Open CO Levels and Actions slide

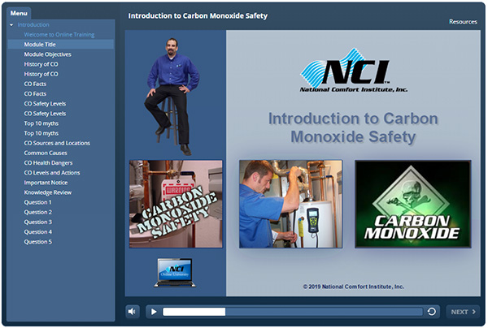coord(52,173)
